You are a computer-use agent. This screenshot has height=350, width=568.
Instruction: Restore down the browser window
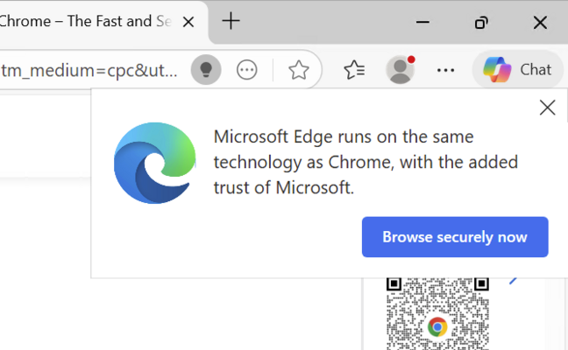[480, 22]
